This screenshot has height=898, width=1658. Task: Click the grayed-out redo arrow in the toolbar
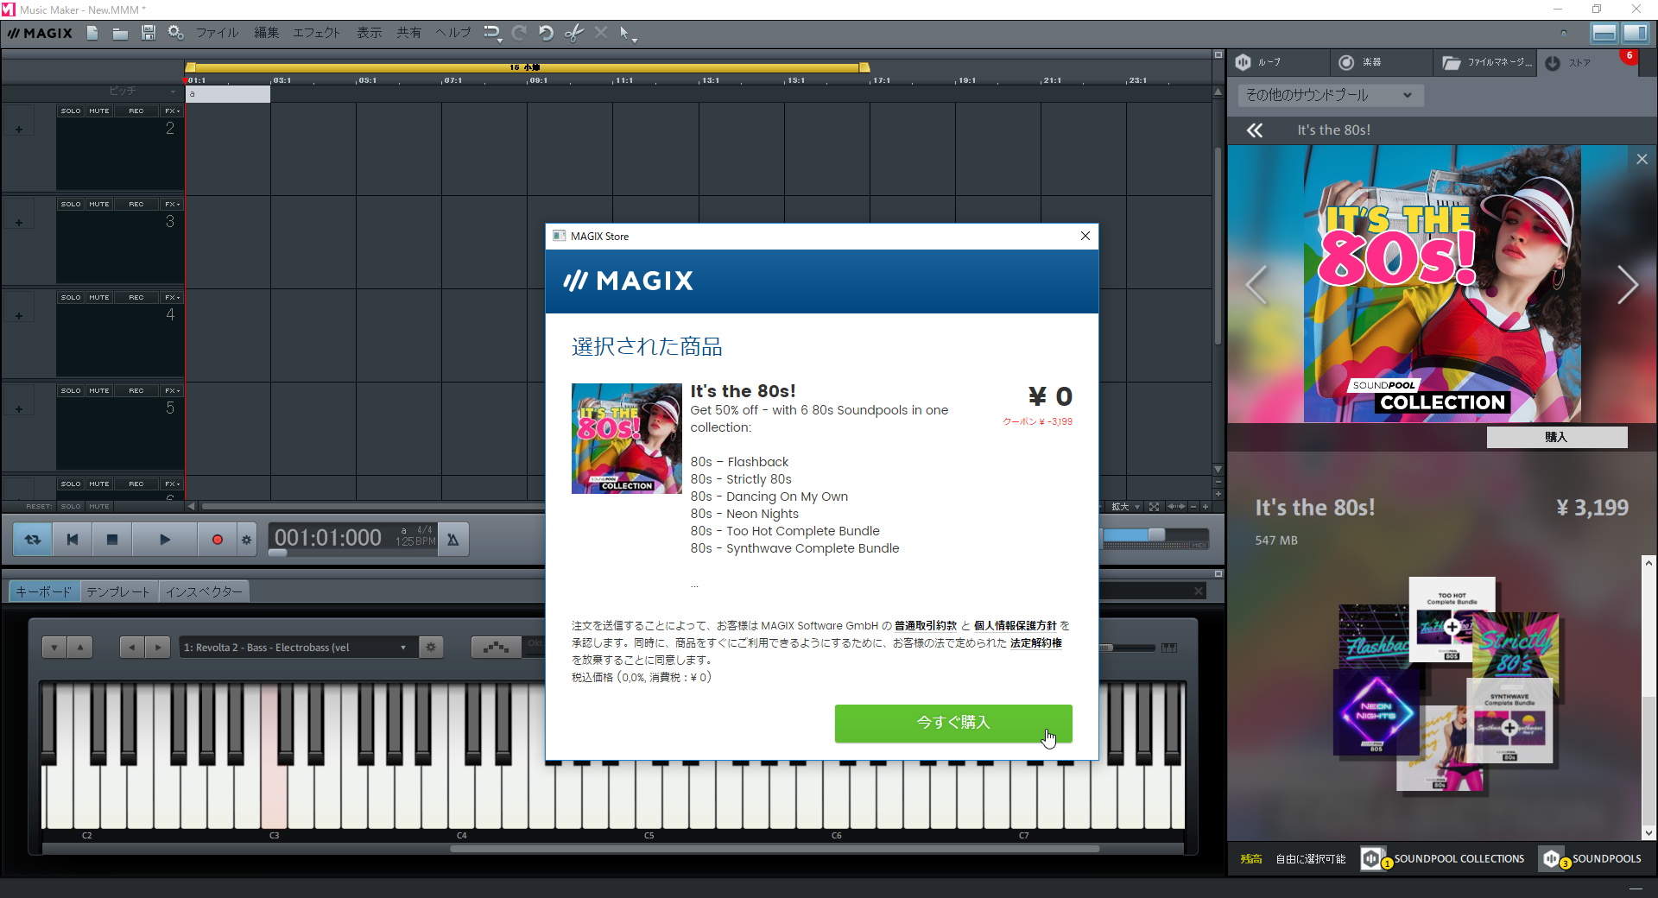tap(519, 33)
